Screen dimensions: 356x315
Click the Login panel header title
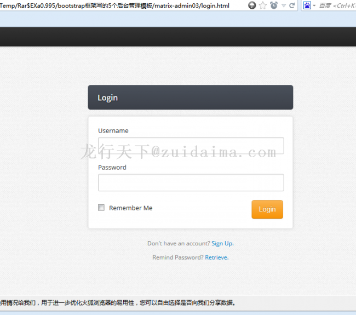pyautogui.click(x=107, y=98)
